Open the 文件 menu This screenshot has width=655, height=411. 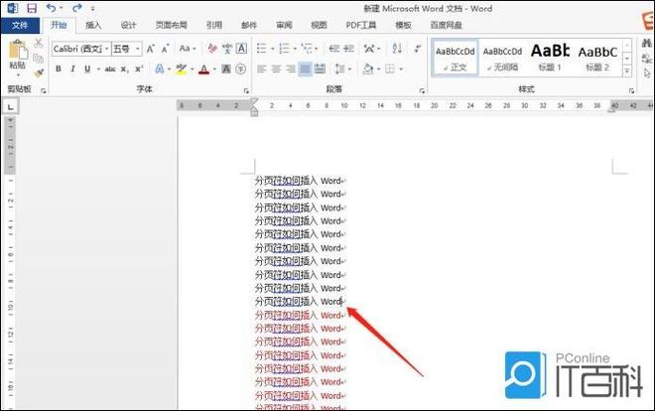click(x=20, y=25)
